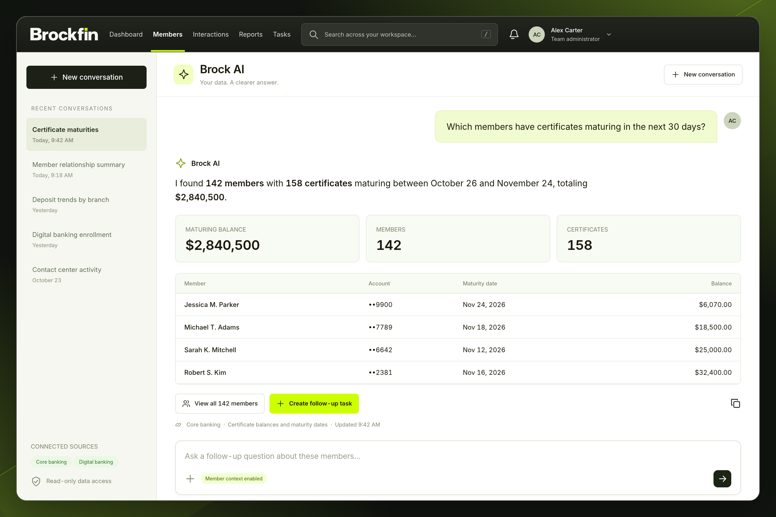Click the Balance column header
Image resolution: width=776 pixels, height=517 pixels.
click(721, 284)
